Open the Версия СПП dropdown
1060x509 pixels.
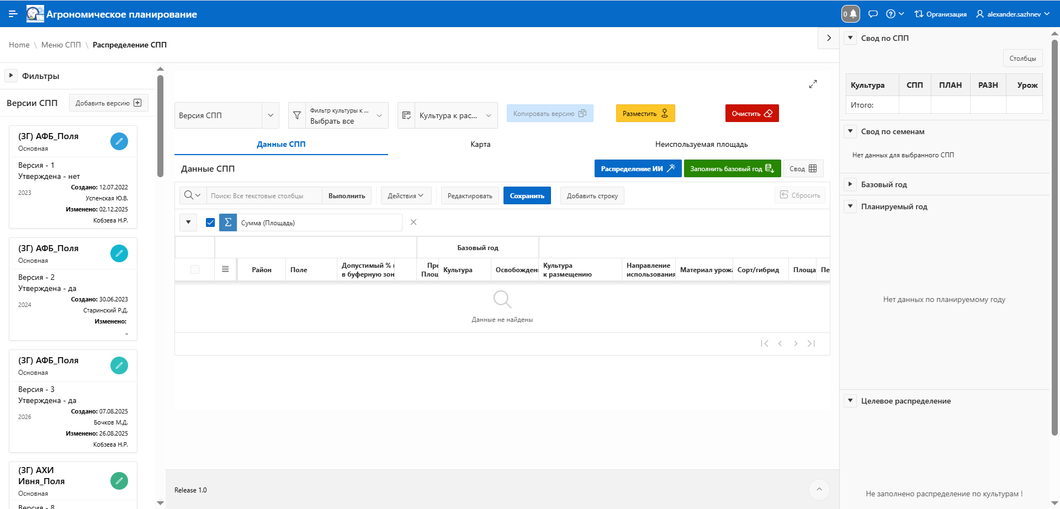[226, 115]
